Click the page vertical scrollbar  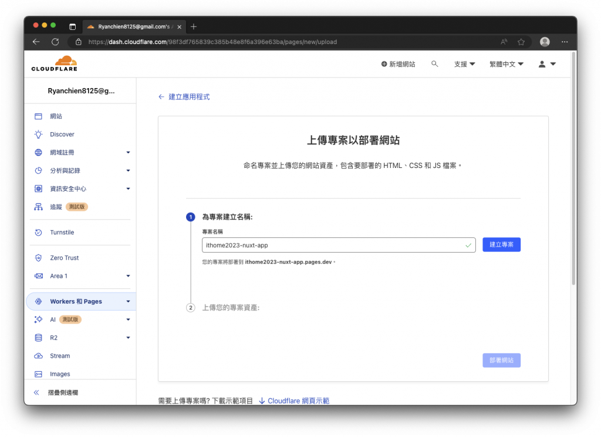click(x=574, y=169)
